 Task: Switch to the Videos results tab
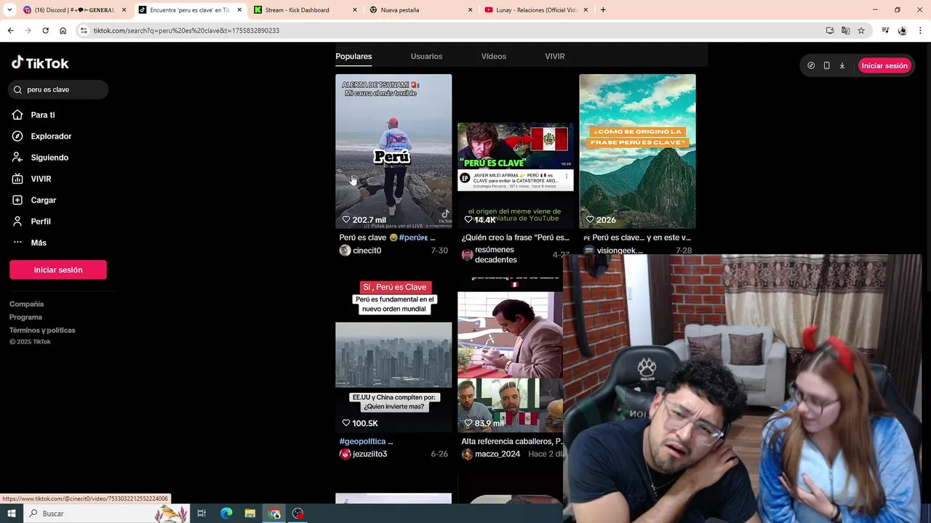coord(493,56)
